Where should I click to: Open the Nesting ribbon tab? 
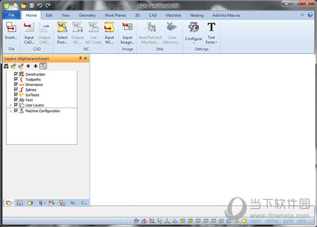(197, 16)
